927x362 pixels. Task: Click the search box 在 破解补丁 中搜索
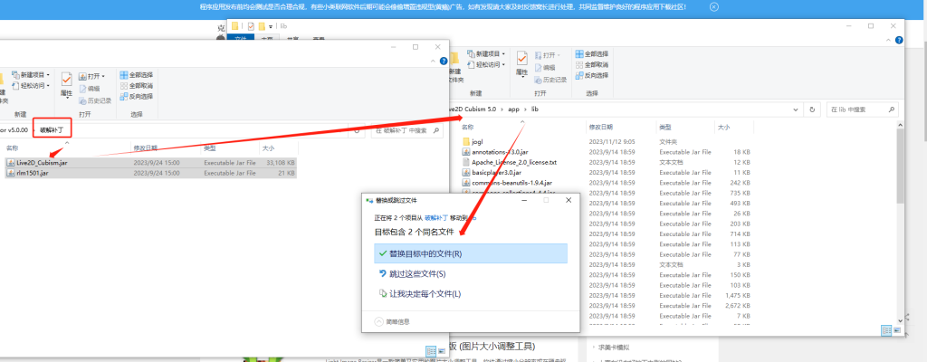point(406,130)
